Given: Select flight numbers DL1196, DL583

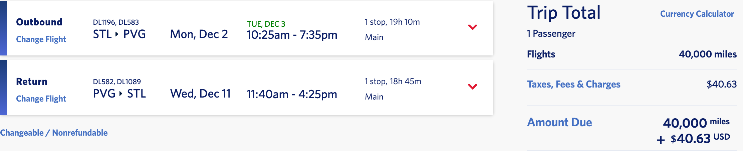Looking at the screenshot, I should (x=116, y=22).
